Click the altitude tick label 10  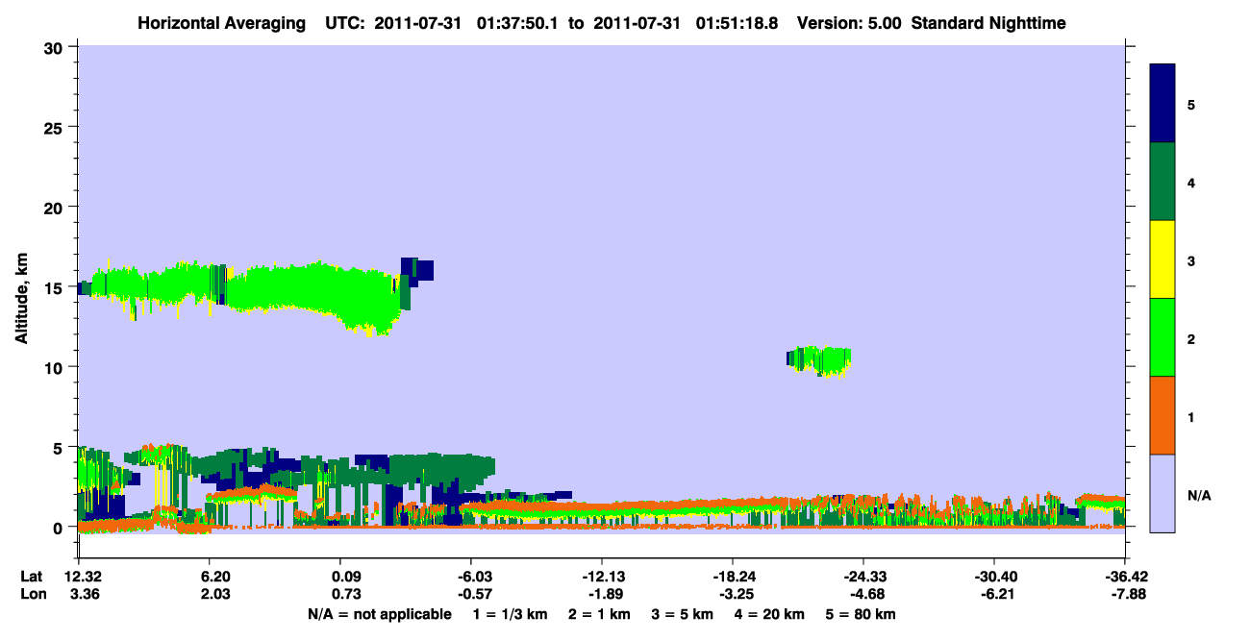pos(55,367)
